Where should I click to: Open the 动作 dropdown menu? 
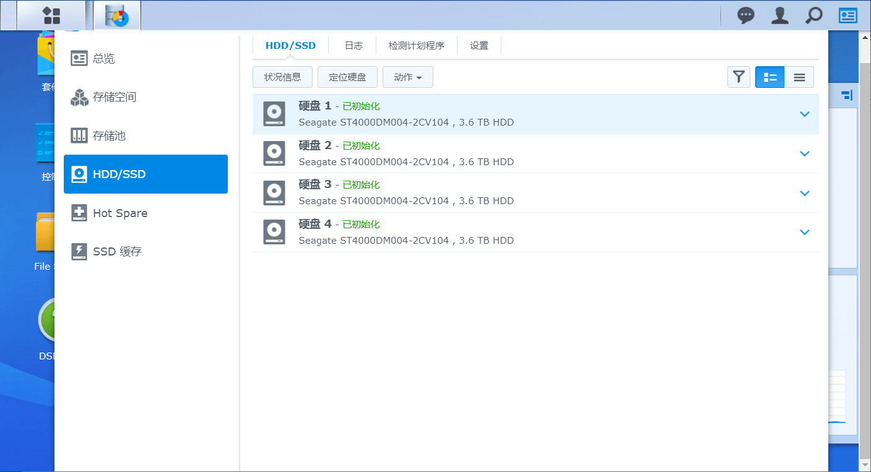[408, 77]
